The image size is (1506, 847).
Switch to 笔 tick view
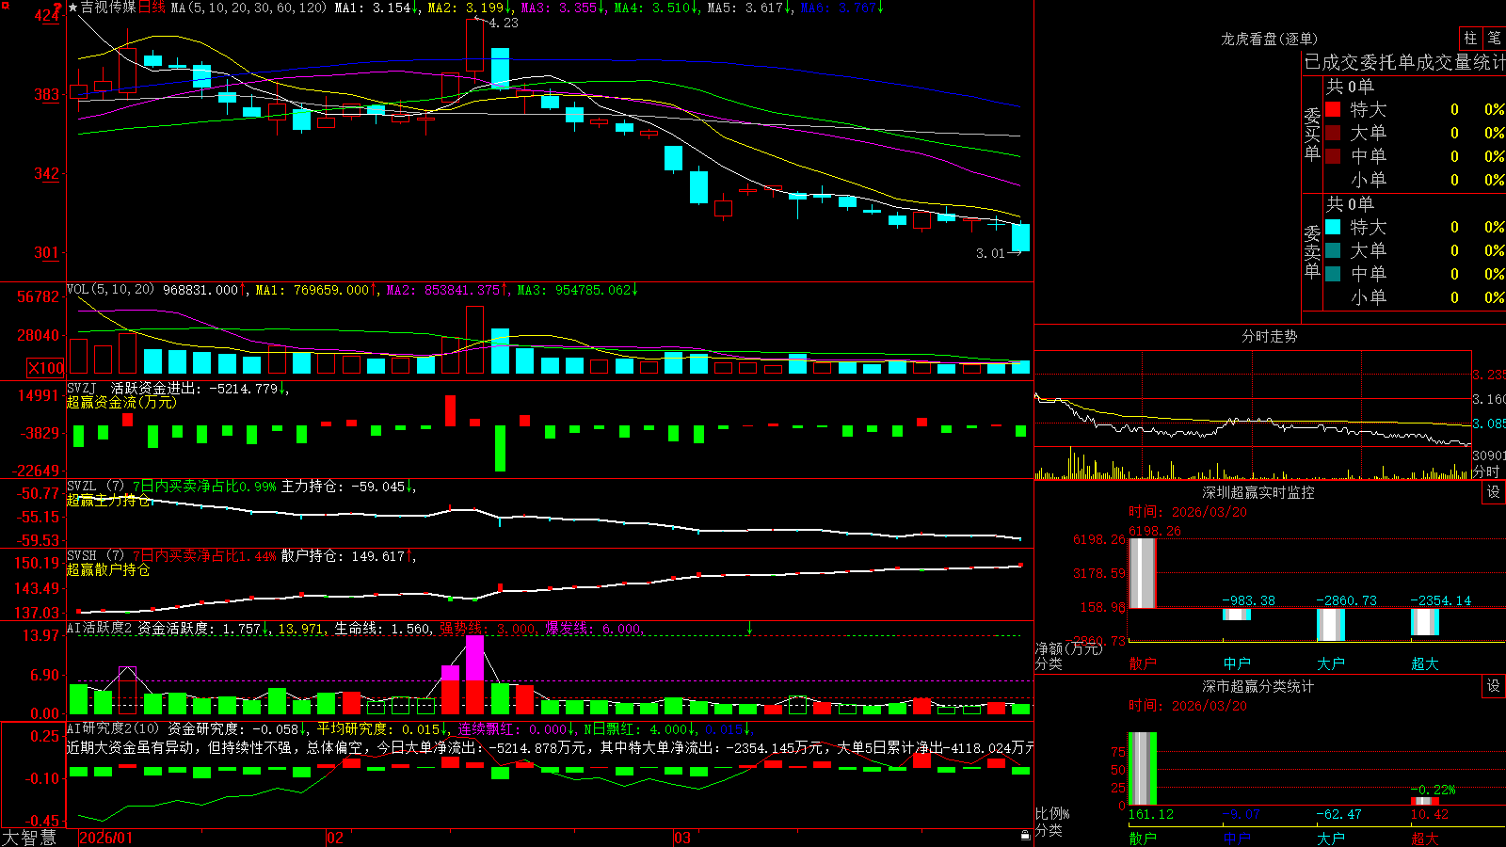[1494, 38]
